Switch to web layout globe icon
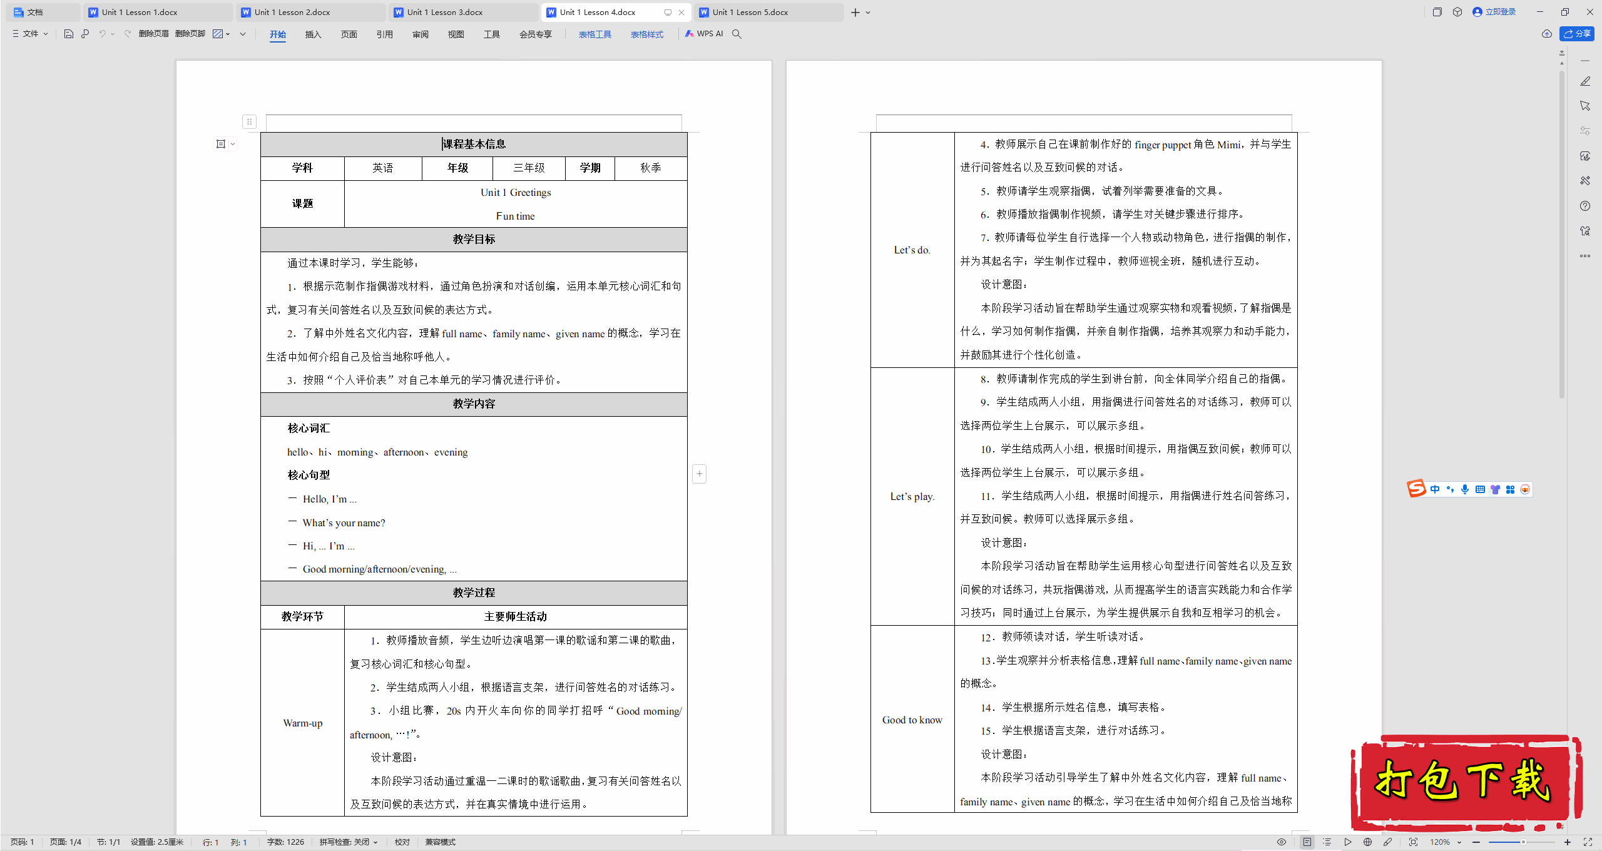This screenshot has height=851, width=1602. (x=1368, y=842)
